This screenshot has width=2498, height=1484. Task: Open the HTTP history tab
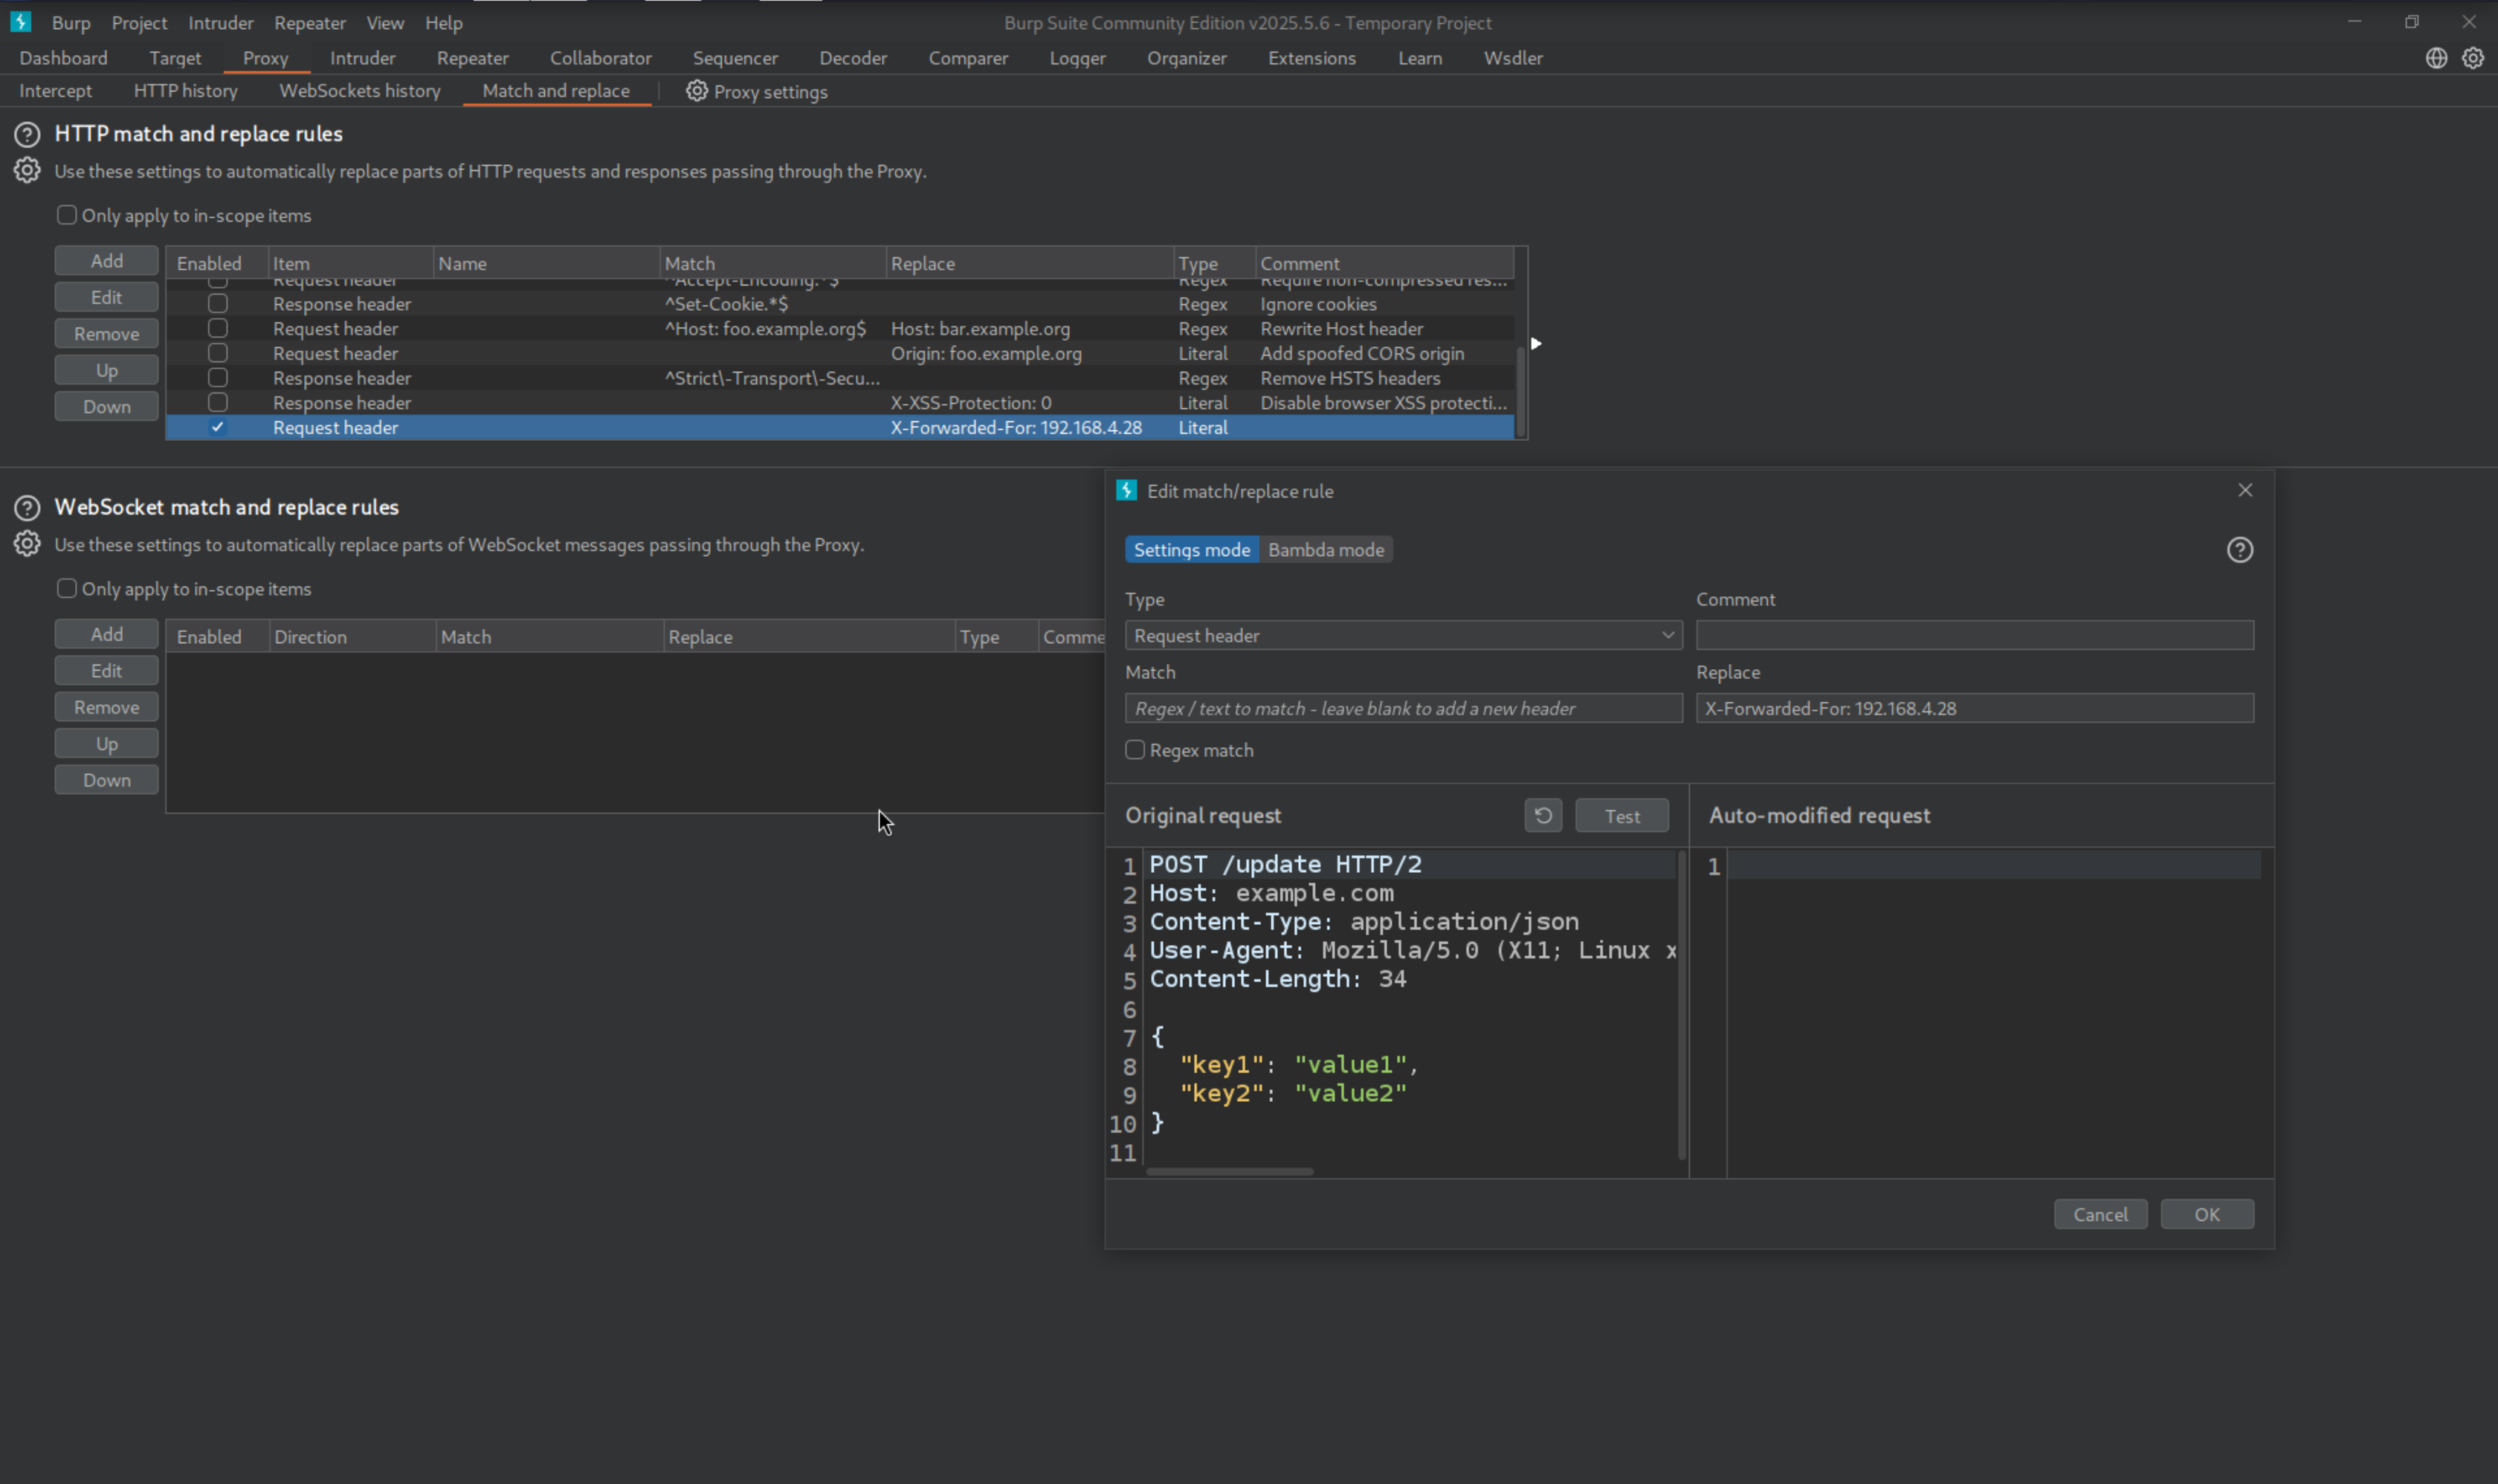(185, 91)
